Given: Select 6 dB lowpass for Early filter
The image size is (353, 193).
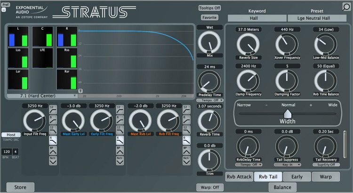Looking at the screenshot, I should click(120, 140).
